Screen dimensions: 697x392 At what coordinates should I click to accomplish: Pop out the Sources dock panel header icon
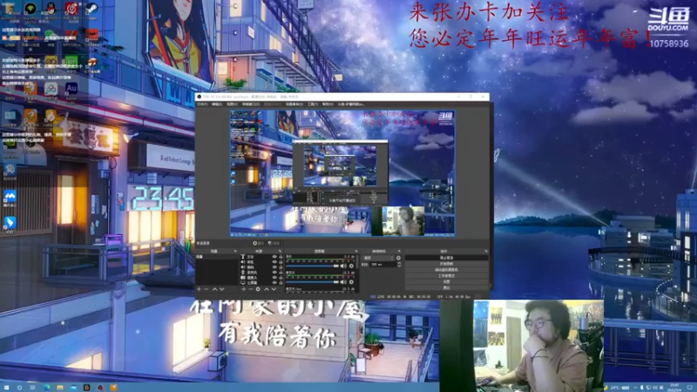pyautogui.click(x=280, y=251)
